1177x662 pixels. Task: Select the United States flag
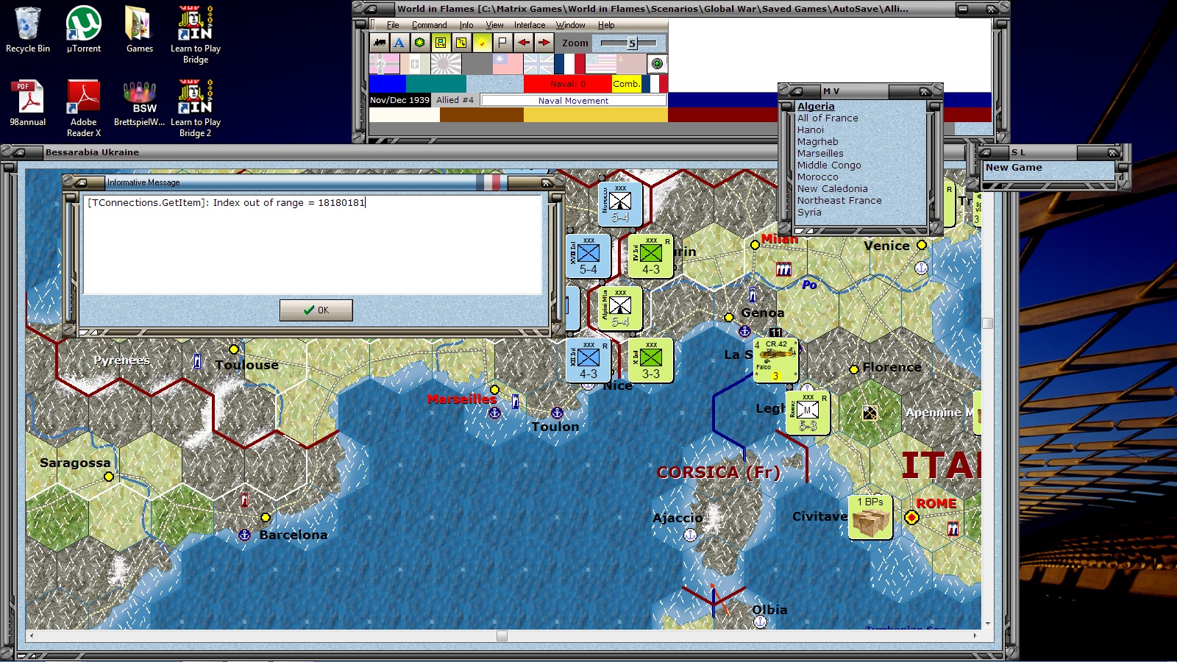[x=600, y=64]
